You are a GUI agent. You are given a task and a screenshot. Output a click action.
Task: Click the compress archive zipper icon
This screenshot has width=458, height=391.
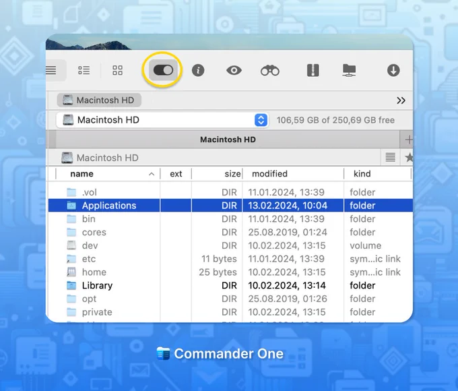coord(313,71)
